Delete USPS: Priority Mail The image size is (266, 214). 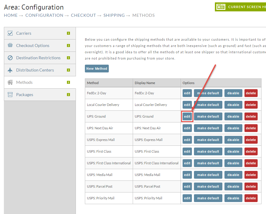tap(251, 198)
